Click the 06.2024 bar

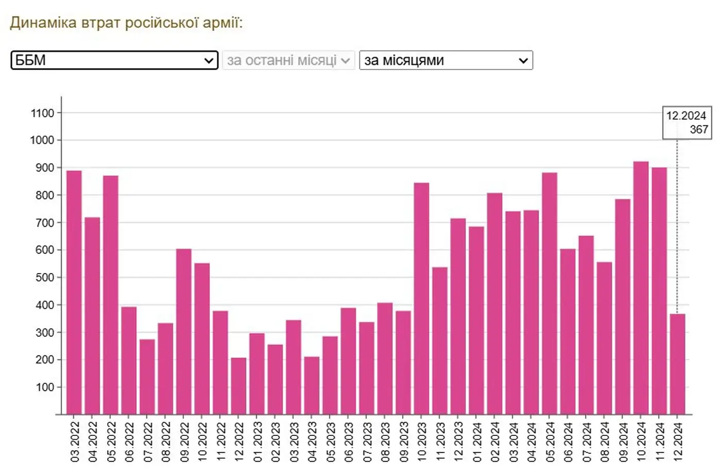[x=568, y=331]
